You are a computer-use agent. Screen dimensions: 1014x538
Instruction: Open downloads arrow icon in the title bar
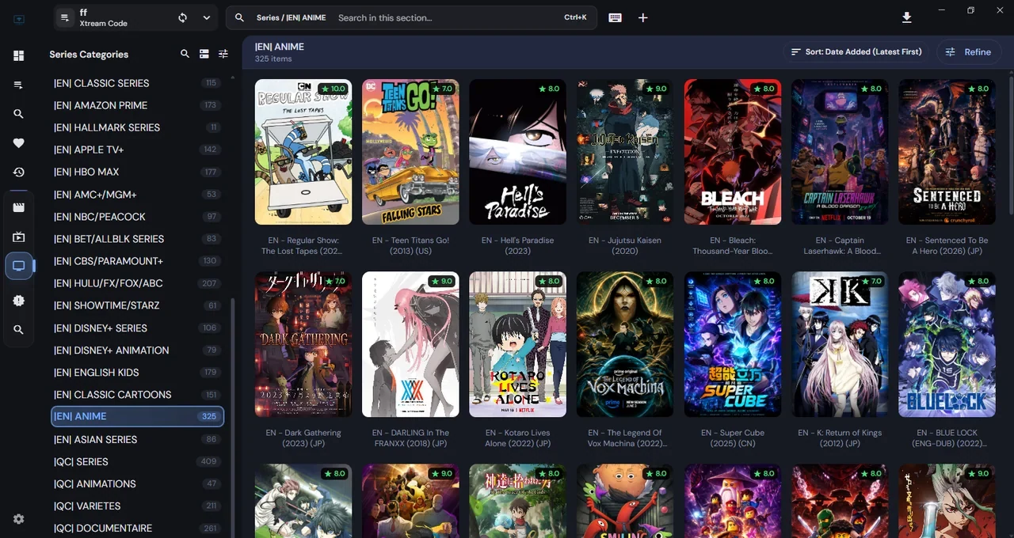pyautogui.click(x=907, y=17)
